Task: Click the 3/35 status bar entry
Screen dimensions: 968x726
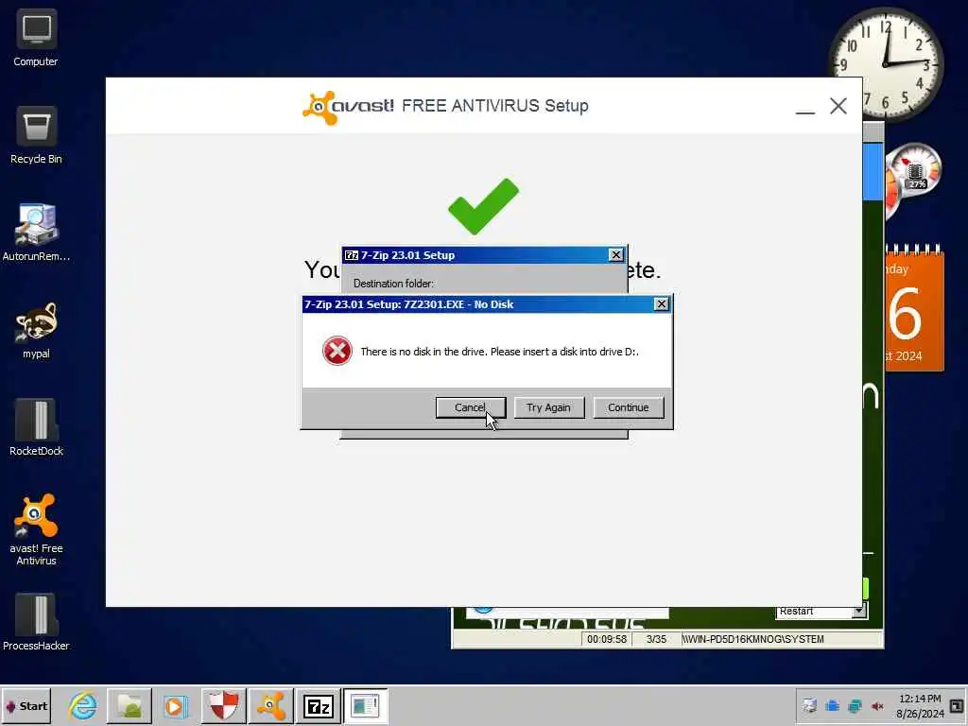Action: click(x=656, y=640)
